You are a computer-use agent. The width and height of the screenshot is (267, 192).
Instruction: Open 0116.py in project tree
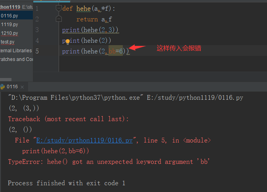10,16
